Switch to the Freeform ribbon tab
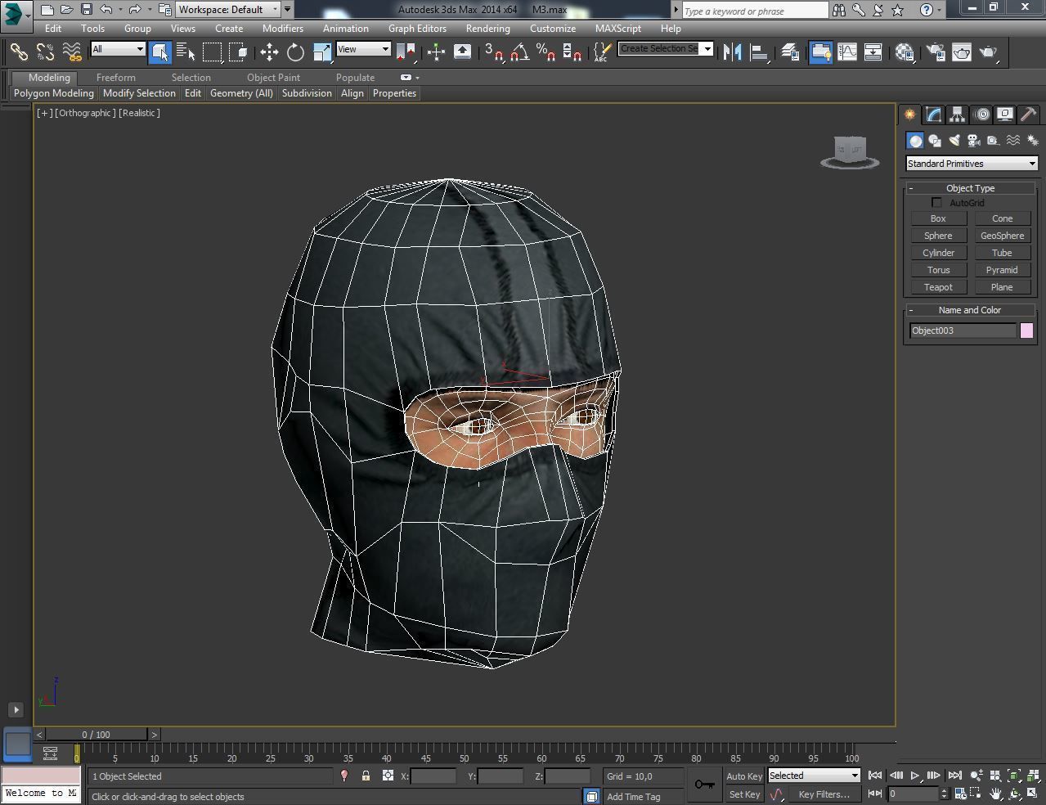Image resolution: width=1046 pixels, height=805 pixels. 116,78
